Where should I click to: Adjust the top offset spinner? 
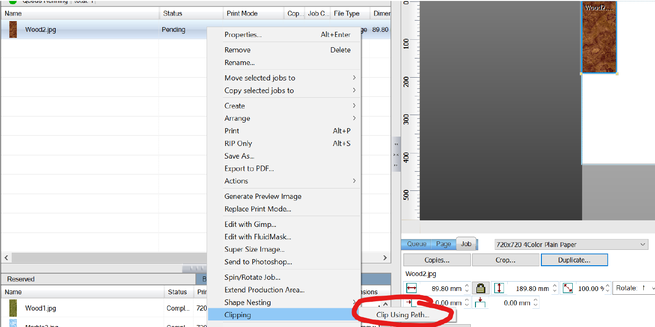tap(535, 303)
